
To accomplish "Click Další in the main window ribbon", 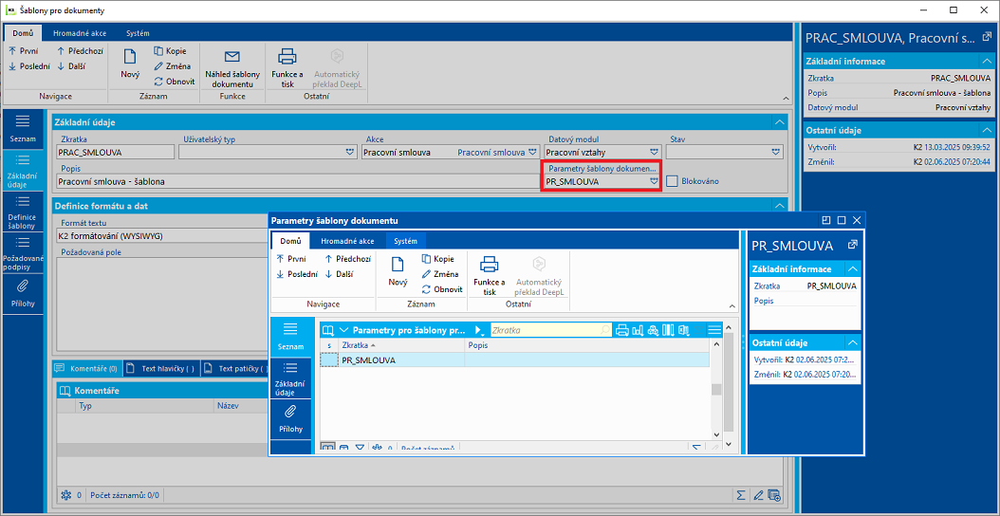I will point(71,65).
